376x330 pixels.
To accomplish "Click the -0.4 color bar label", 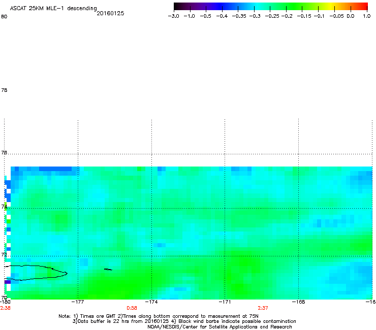I will click(x=222, y=16).
